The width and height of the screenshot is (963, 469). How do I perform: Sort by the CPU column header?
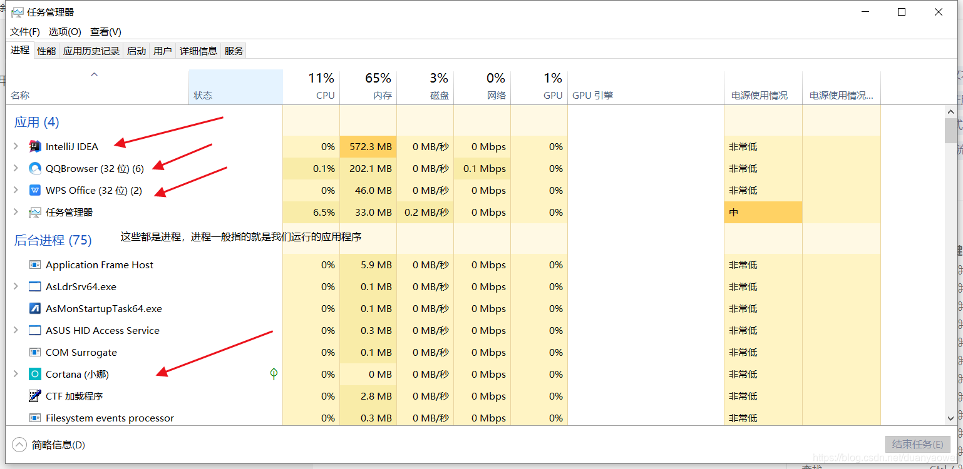(x=311, y=87)
